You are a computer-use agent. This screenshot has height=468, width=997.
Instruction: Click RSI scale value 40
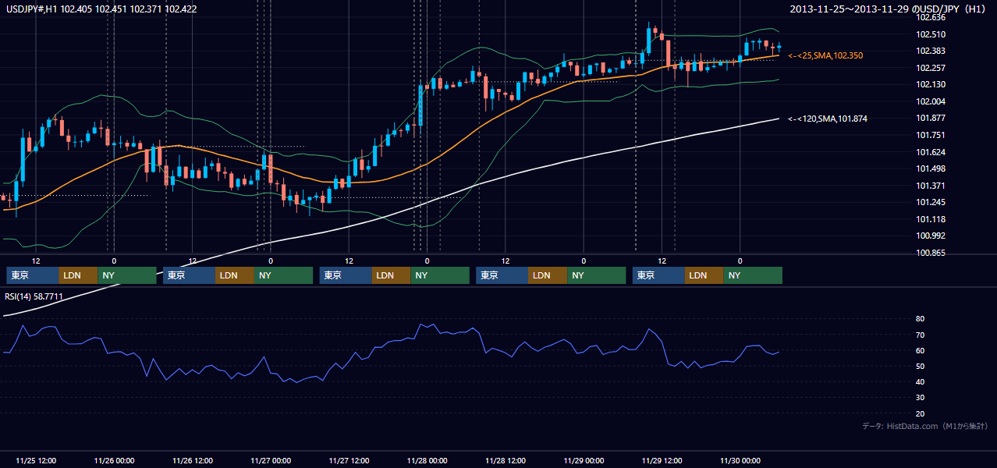921,381
